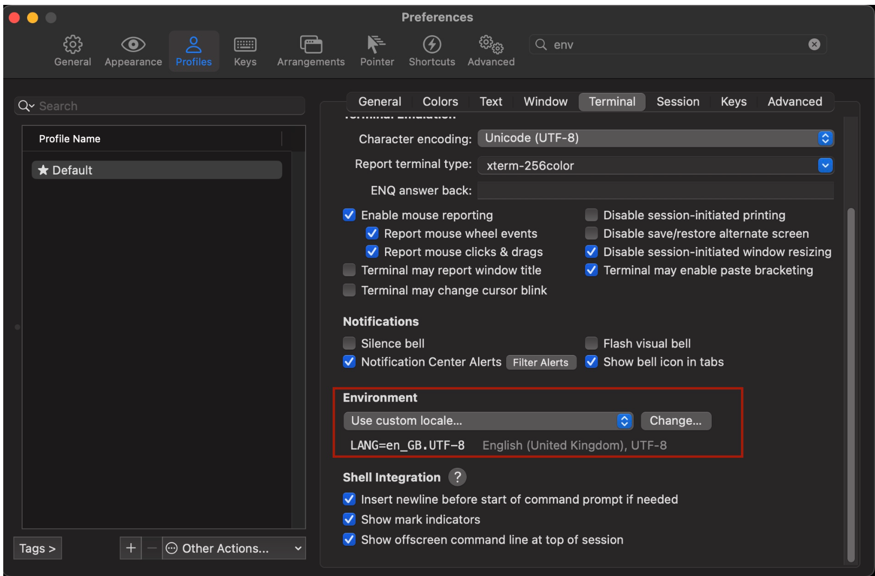The image size is (875, 576).
Task: Toggle Enable mouse reporting checkbox
Action: pyautogui.click(x=349, y=215)
